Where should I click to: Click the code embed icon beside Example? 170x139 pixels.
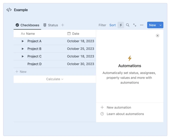click(x=9, y=10)
